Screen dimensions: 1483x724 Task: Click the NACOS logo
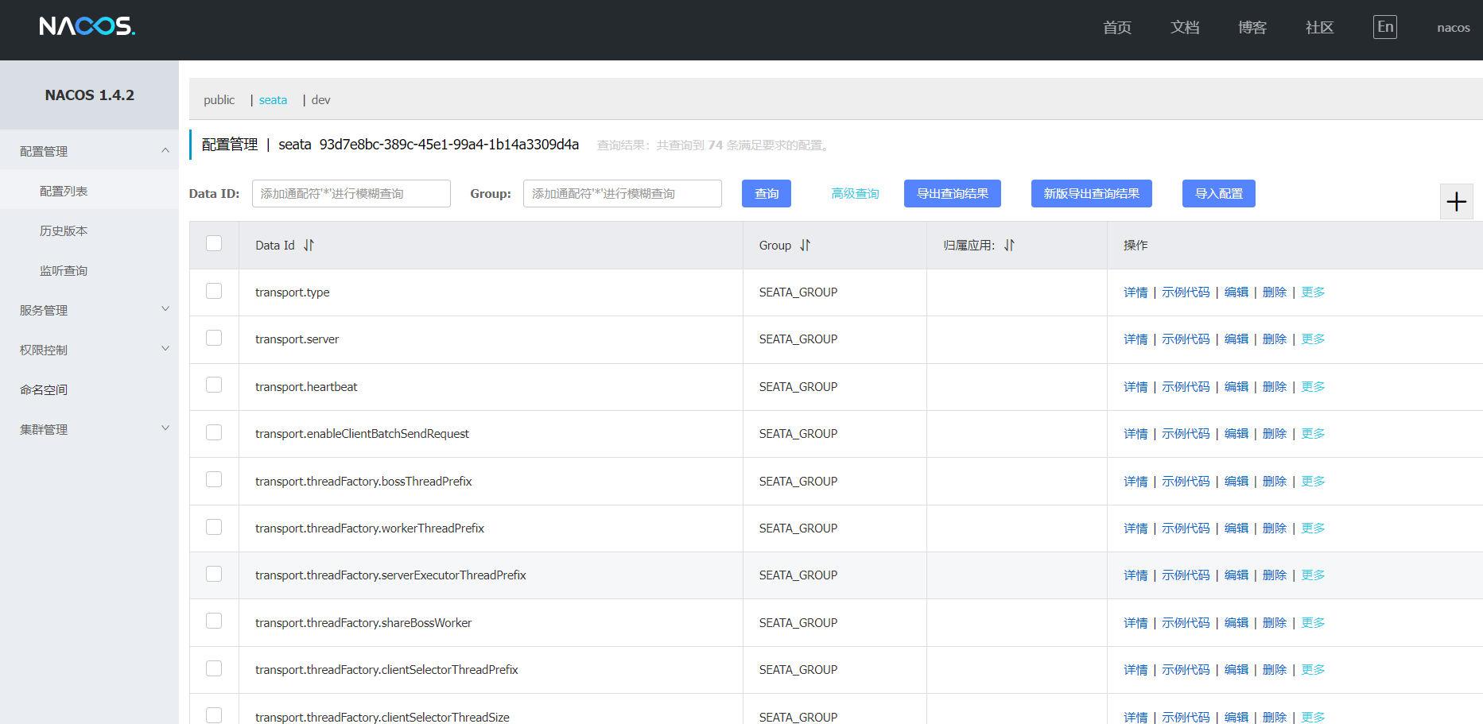[x=87, y=26]
